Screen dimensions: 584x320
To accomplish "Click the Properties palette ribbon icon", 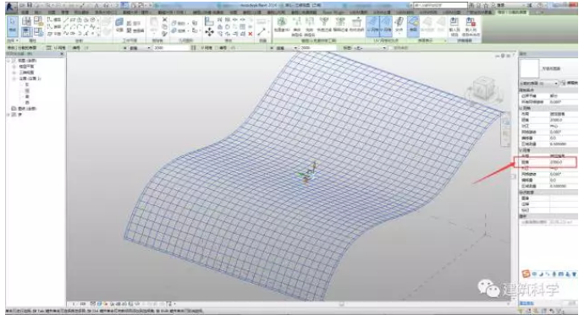I will 26,31.
